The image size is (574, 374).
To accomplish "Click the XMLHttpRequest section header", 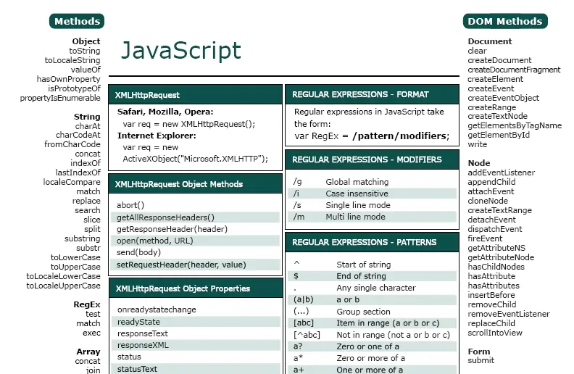I will pyautogui.click(x=196, y=94).
